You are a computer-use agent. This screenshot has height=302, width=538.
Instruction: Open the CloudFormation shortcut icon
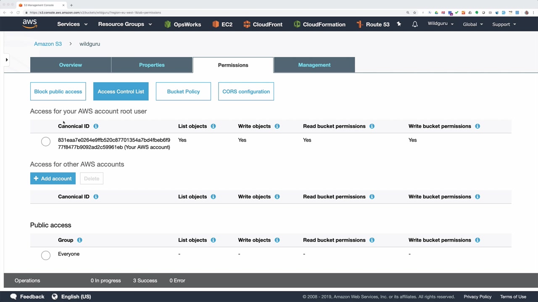[x=297, y=24]
